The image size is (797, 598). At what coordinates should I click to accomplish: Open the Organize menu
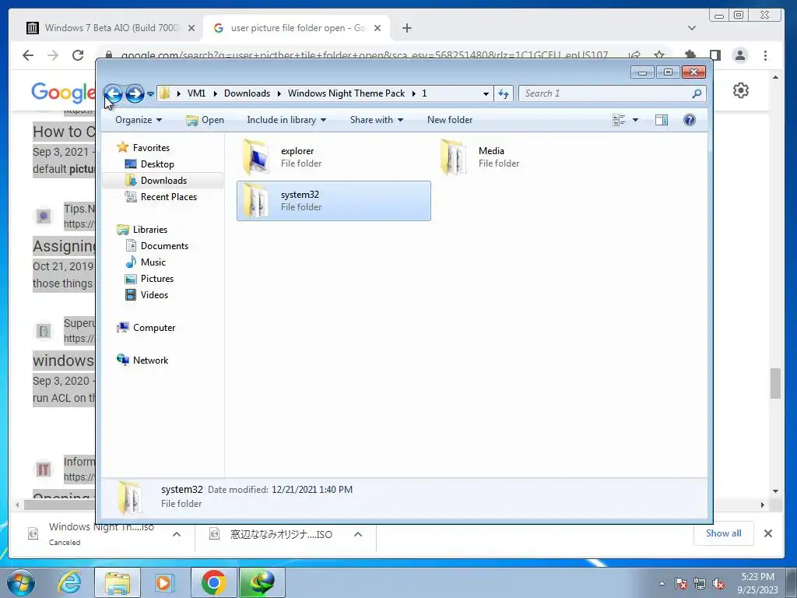pos(139,120)
